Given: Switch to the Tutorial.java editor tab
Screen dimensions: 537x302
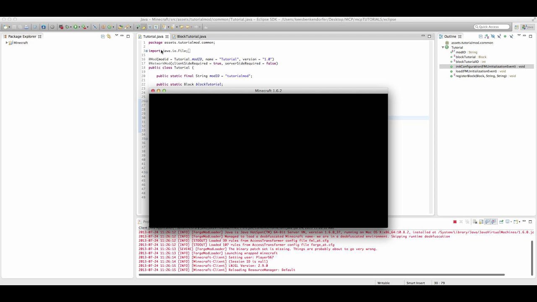Looking at the screenshot, I should 153,36.
